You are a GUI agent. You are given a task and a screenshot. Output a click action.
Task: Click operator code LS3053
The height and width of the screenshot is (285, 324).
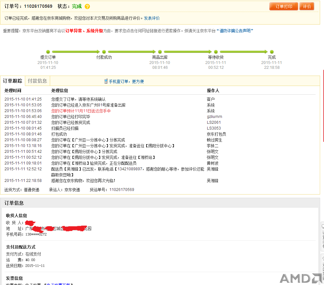tap(214, 128)
